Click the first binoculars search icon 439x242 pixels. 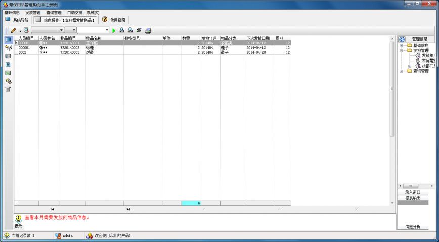click(x=122, y=30)
